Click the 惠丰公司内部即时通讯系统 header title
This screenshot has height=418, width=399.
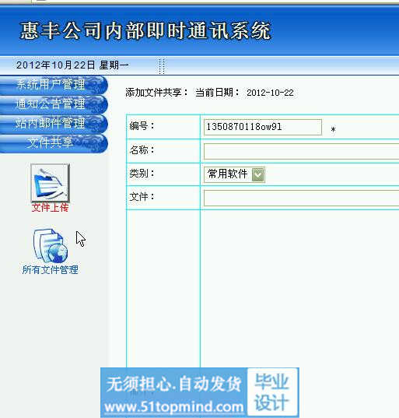pos(145,31)
